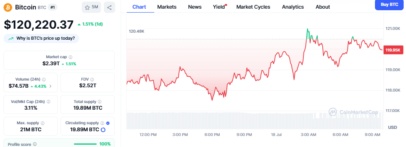
Task: Switch to the Market Cycles tab
Action: pos(253,7)
